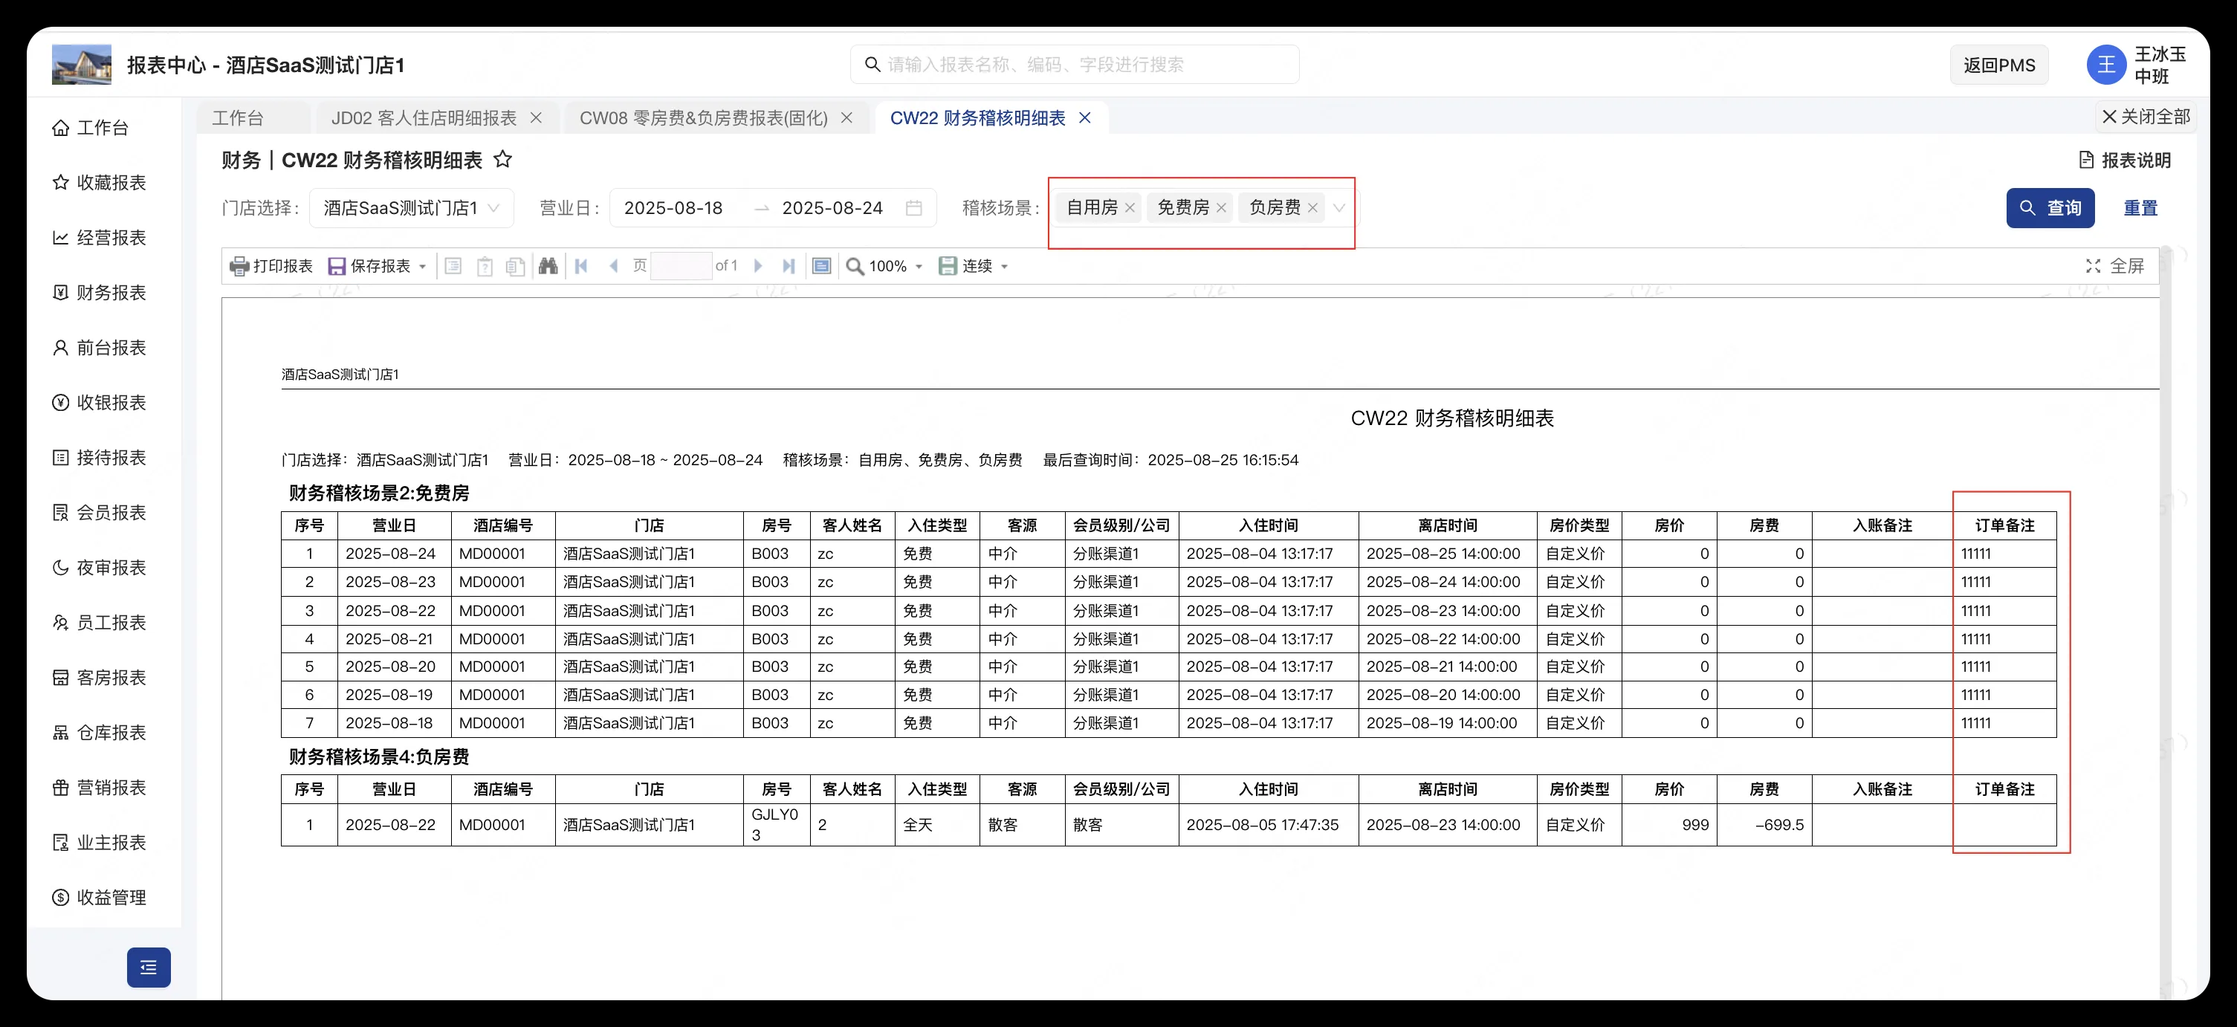
Task: Open the 连续 view mode dropdown
Action: coord(1004,267)
